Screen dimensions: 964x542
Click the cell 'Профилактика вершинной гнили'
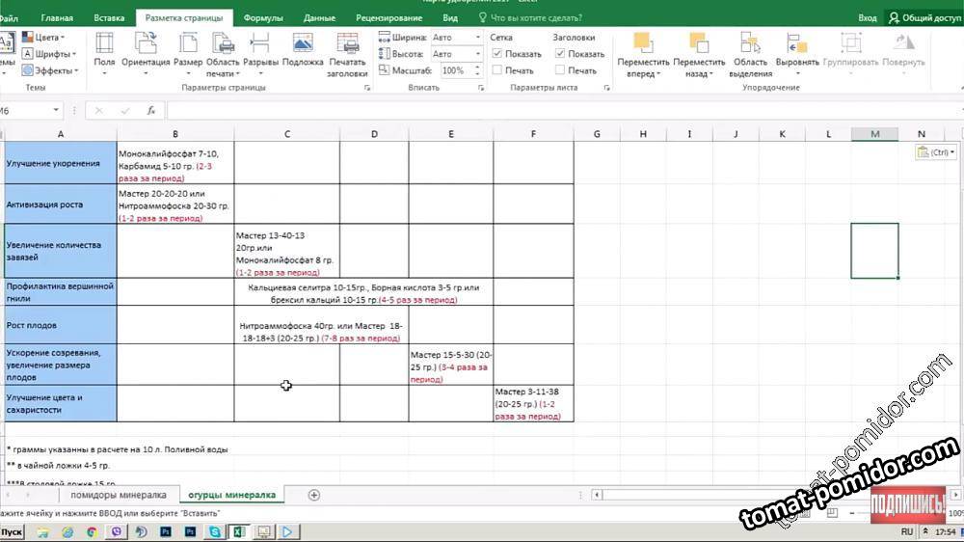tap(60, 292)
